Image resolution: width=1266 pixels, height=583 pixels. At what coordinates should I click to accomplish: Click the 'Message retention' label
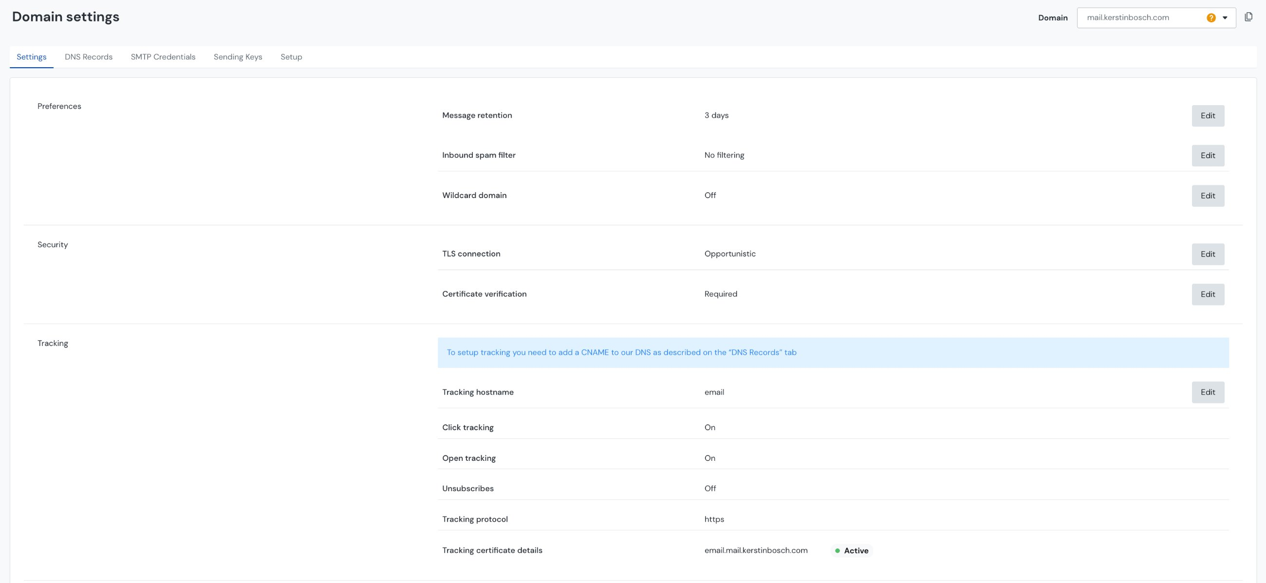477,115
